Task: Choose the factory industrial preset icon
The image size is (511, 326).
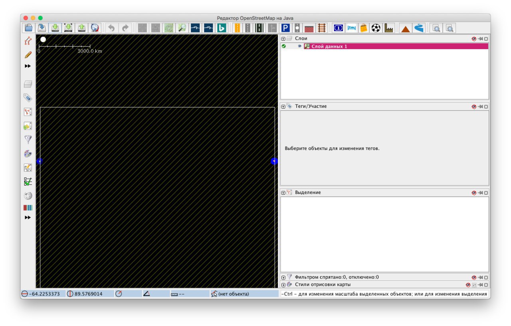Action: coord(388,28)
